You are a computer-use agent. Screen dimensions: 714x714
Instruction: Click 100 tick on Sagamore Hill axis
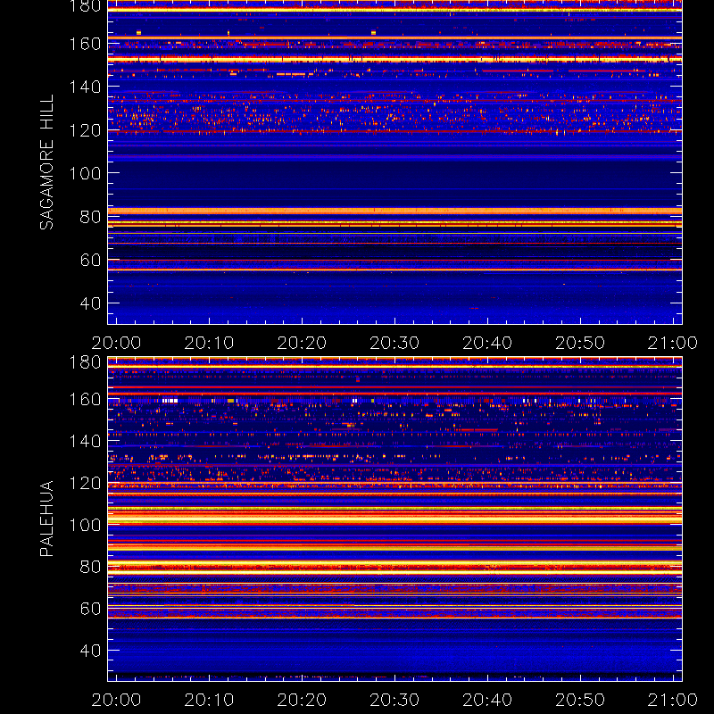pyautogui.click(x=85, y=173)
